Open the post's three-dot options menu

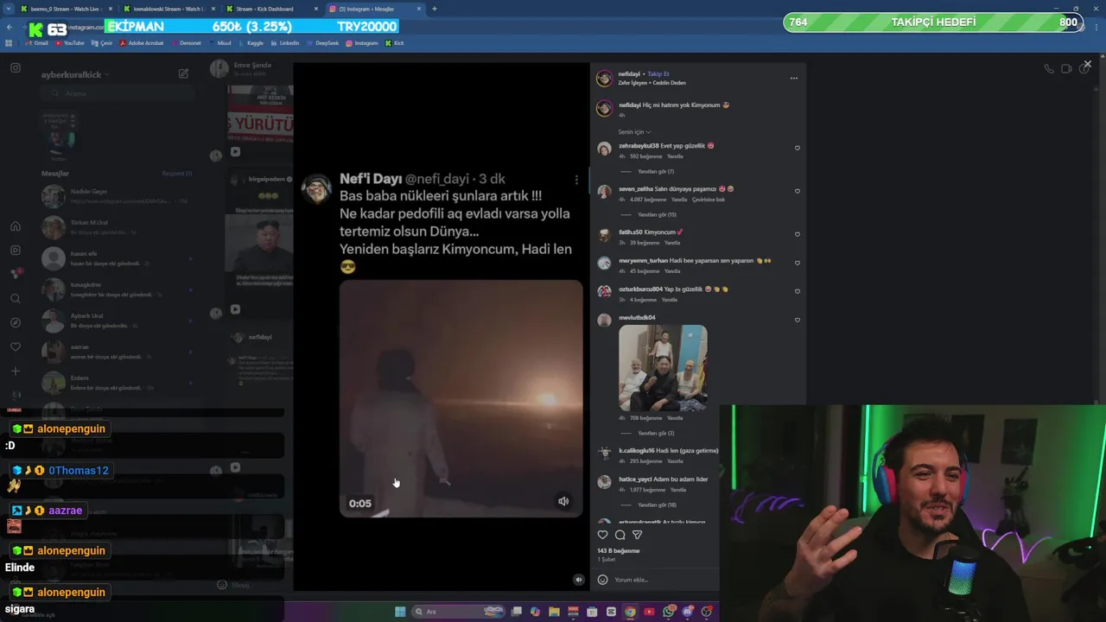coord(793,79)
